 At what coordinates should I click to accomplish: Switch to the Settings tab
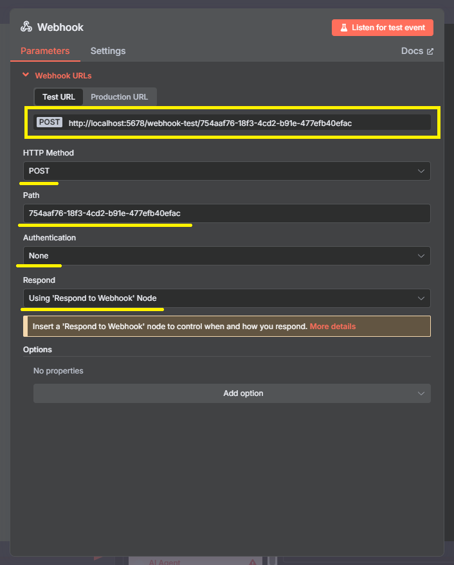[x=108, y=51]
